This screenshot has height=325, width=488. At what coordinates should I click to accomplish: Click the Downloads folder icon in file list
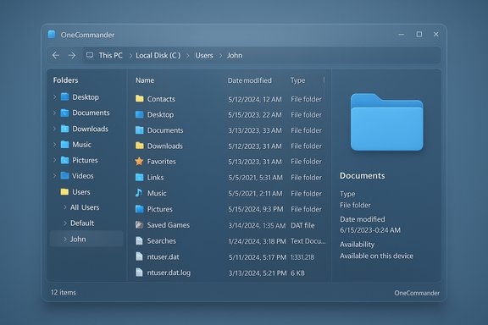click(x=140, y=146)
